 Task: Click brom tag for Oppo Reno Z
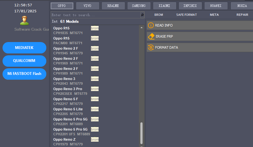click(x=95, y=140)
